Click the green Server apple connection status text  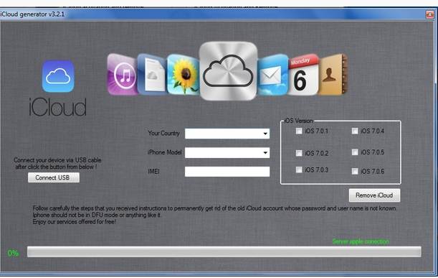361,241
